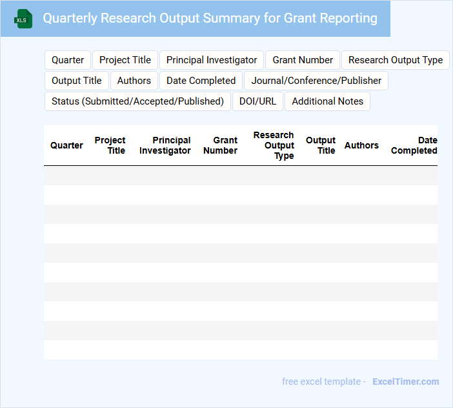This screenshot has height=408, width=453.
Task: Click the green XLS file icon
Action: [x=23, y=19]
